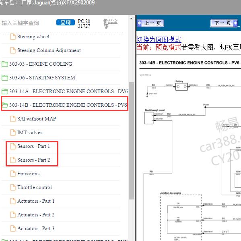Screen dimensions: 241x241
Task: Go to previous page with 上一页
Action: click(150, 23)
